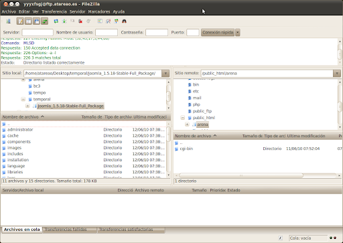343x243 pixels.
Task: Select the images directory row
Action: point(84,148)
